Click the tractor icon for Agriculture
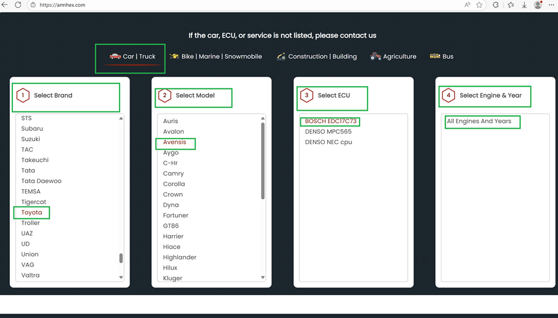Image resolution: width=558 pixels, height=318 pixels. [375, 56]
